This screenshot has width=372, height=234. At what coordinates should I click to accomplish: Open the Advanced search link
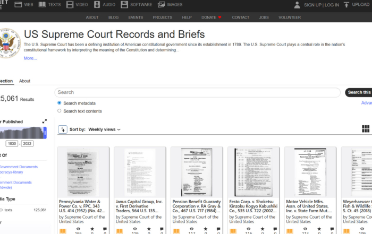click(367, 103)
